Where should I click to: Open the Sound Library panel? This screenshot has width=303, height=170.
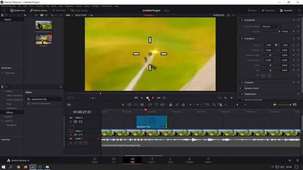pyautogui.click(x=79, y=10)
